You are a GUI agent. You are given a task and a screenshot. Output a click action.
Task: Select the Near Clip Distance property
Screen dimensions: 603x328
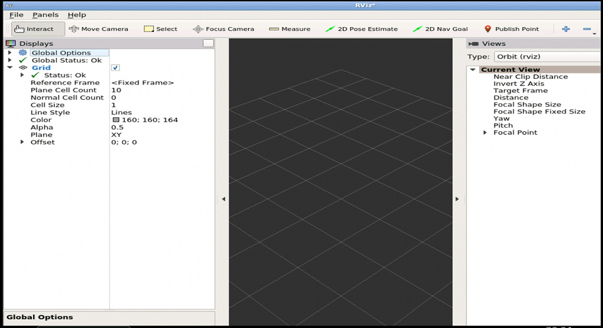pos(531,77)
